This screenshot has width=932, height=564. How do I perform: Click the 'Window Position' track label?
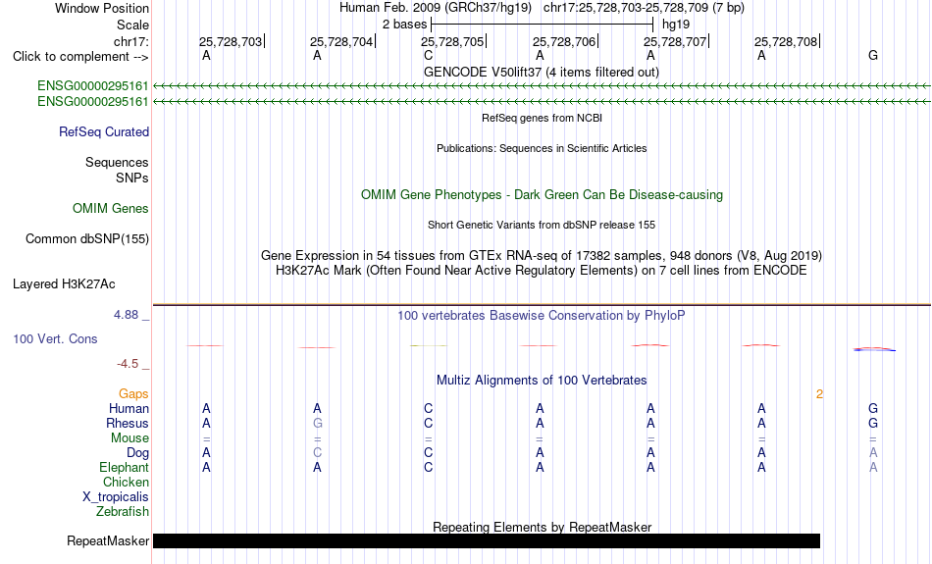tap(102, 8)
